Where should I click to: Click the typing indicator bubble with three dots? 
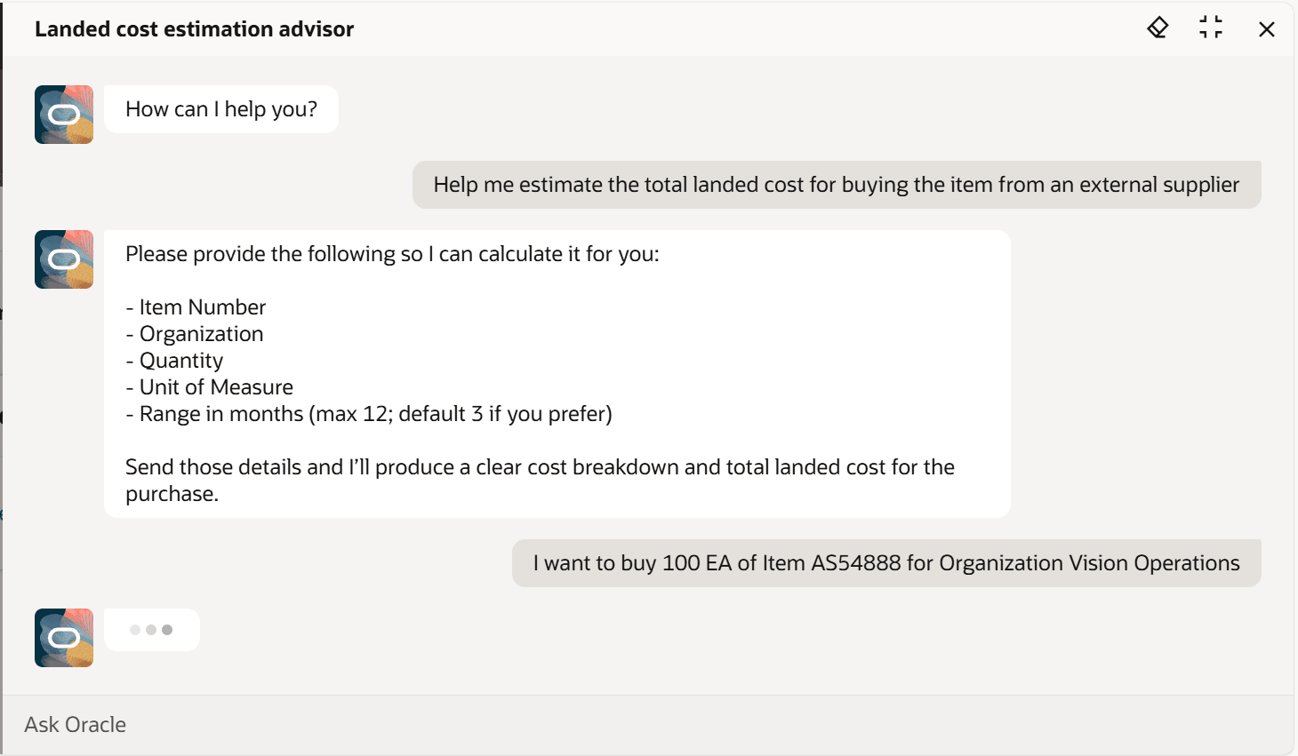click(x=151, y=629)
